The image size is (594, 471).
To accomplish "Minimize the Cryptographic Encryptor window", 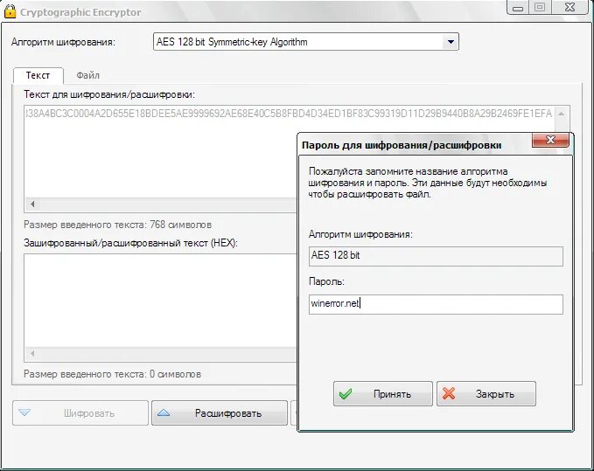I will pos(518,8).
